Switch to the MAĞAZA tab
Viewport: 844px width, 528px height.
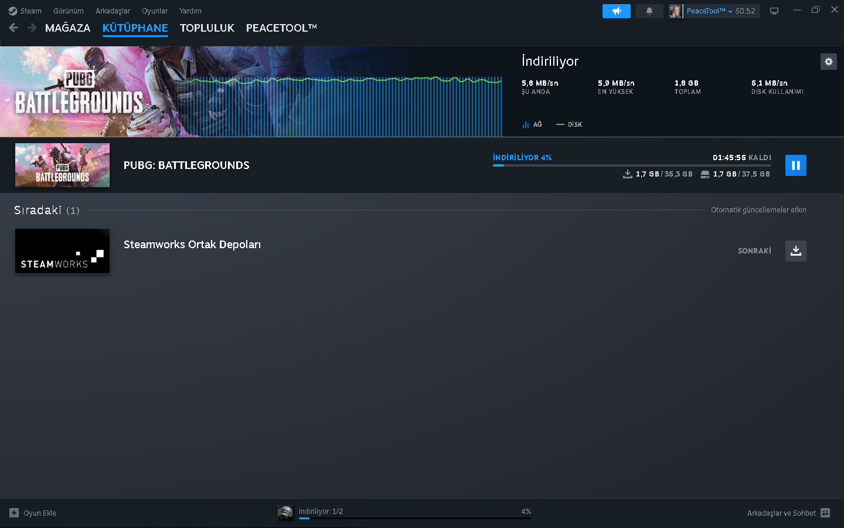point(67,28)
